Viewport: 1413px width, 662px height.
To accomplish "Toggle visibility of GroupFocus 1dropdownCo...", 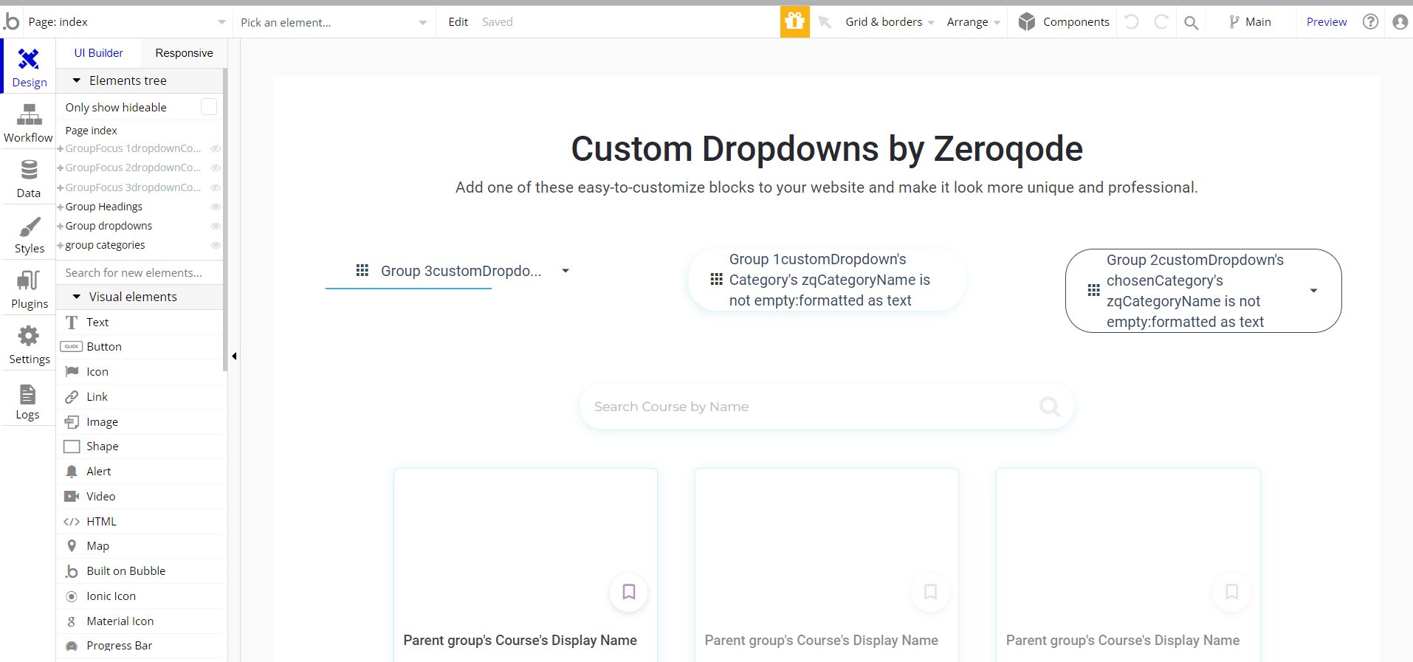I will pyautogui.click(x=216, y=148).
